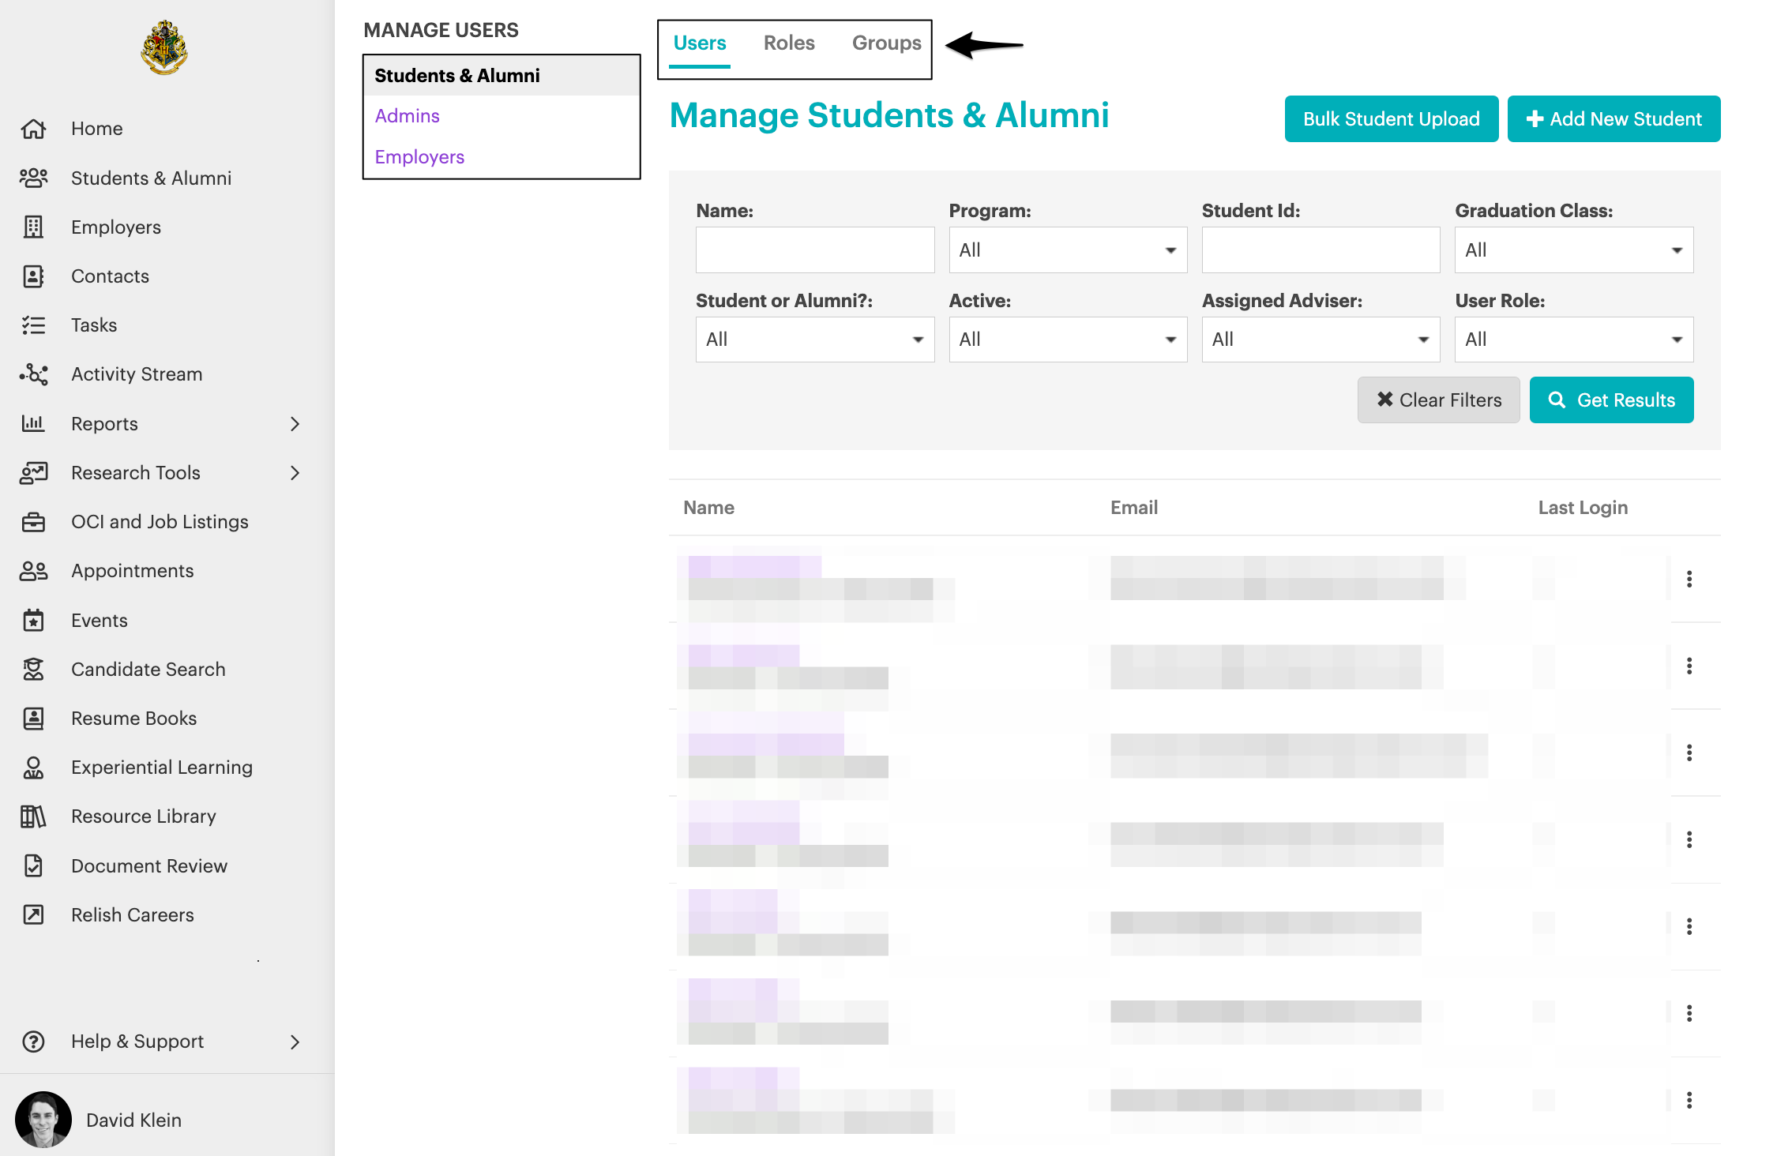Viewport: 1777px width, 1156px height.
Task: Click the Events calendar star icon
Action: coord(33,620)
